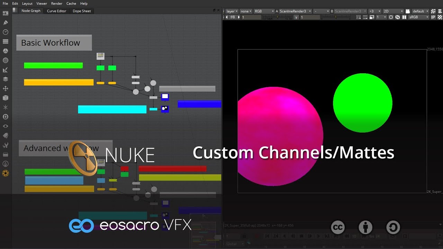This screenshot has width=443, height=249.
Task: Open the A input ScanlineRender3 dropdown
Action: click(295, 11)
